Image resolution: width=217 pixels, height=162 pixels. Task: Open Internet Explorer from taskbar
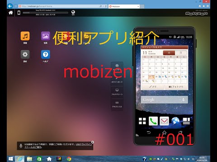[x=20, y=159]
